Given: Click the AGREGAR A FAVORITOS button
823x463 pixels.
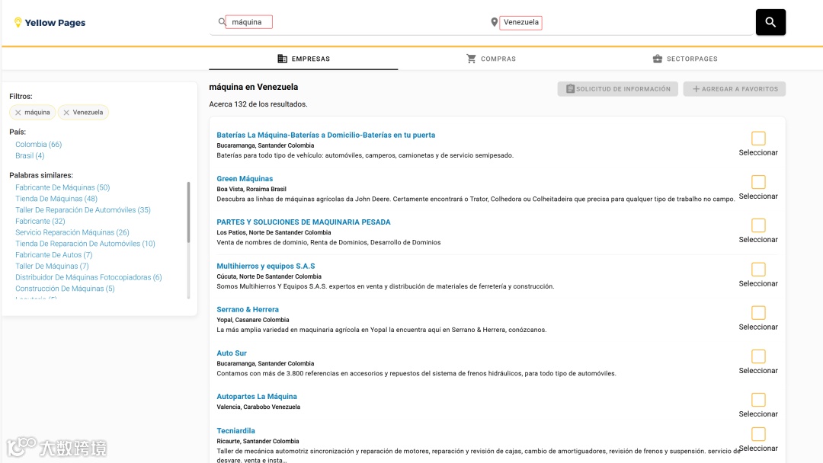Looking at the screenshot, I should [x=735, y=89].
